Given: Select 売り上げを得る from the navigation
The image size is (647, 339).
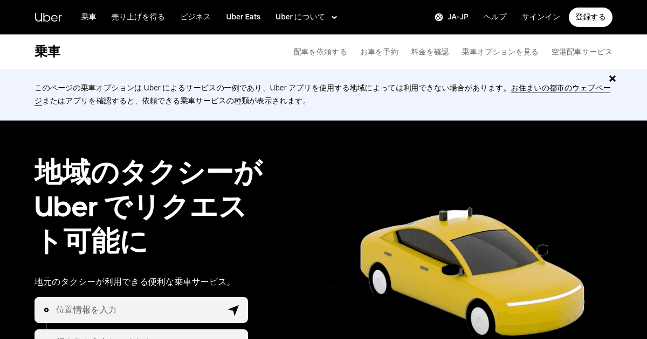Looking at the screenshot, I should coord(138,17).
